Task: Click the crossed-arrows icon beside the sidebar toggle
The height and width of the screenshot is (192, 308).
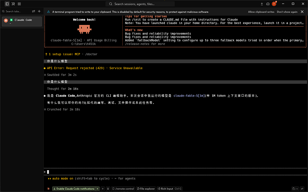Action: [13, 4]
